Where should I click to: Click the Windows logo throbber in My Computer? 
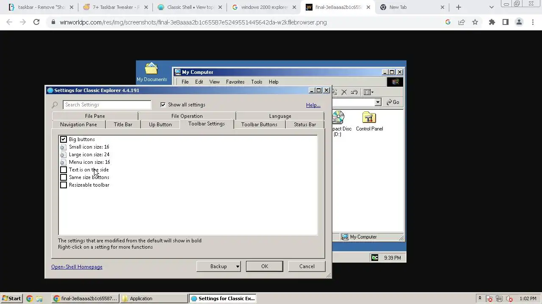tap(395, 82)
